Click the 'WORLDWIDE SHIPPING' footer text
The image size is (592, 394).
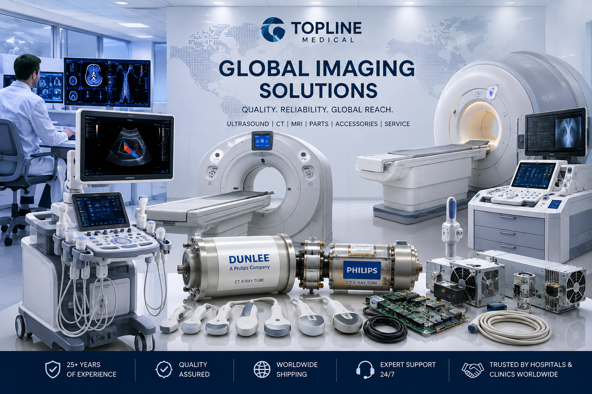pos(297,369)
